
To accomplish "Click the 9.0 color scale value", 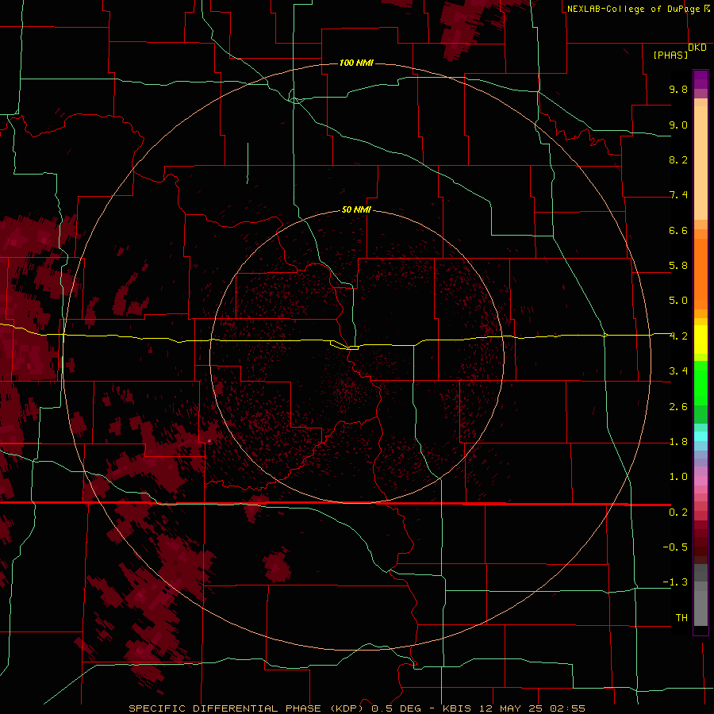I will tap(678, 125).
